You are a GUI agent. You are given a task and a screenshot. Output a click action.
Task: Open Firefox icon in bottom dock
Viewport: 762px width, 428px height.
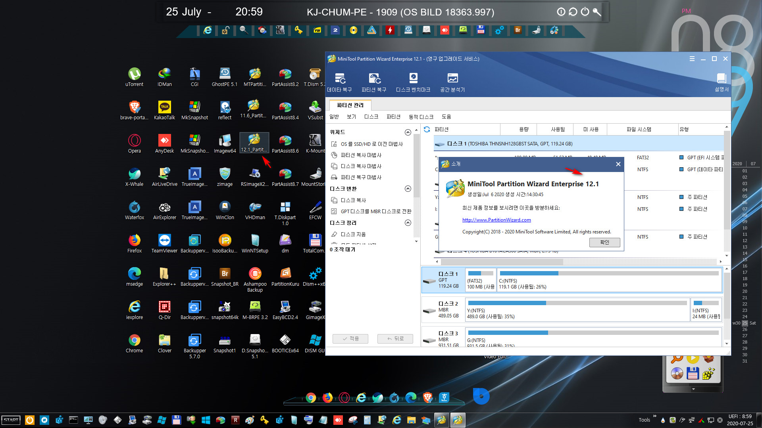click(327, 397)
